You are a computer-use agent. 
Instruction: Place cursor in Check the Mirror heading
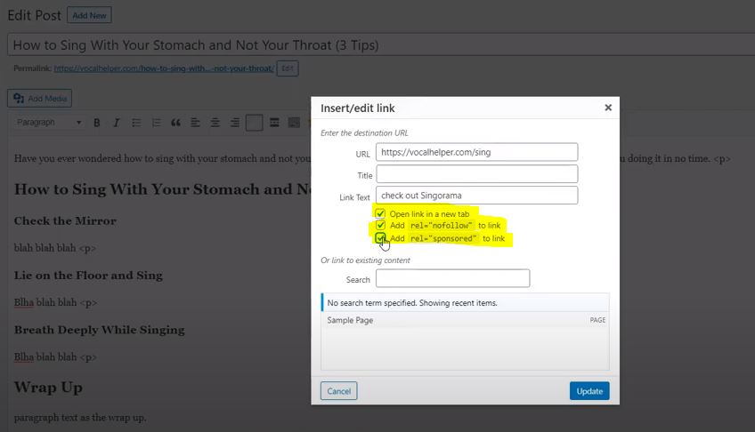tap(65, 221)
